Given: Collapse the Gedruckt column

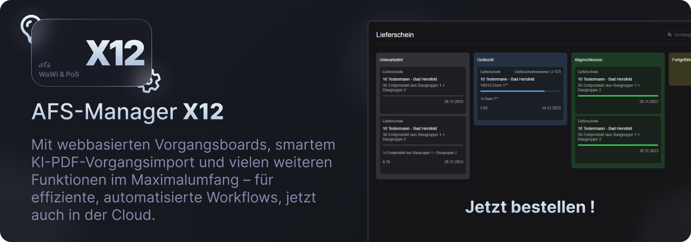Looking at the screenshot, I should (x=485, y=59).
